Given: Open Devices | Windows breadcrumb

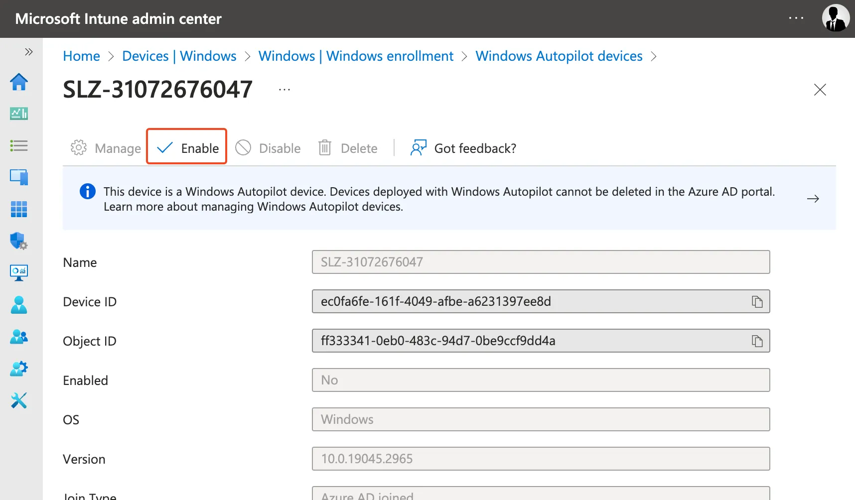Looking at the screenshot, I should [179, 56].
